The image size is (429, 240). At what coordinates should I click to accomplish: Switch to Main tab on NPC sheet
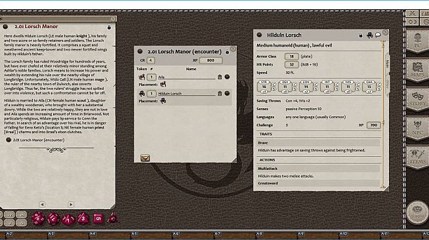[388, 64]
